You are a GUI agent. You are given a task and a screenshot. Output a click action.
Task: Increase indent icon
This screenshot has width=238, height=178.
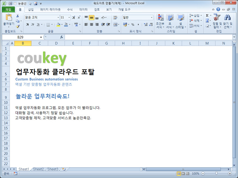pyautogui.click(x=108, y=24)
